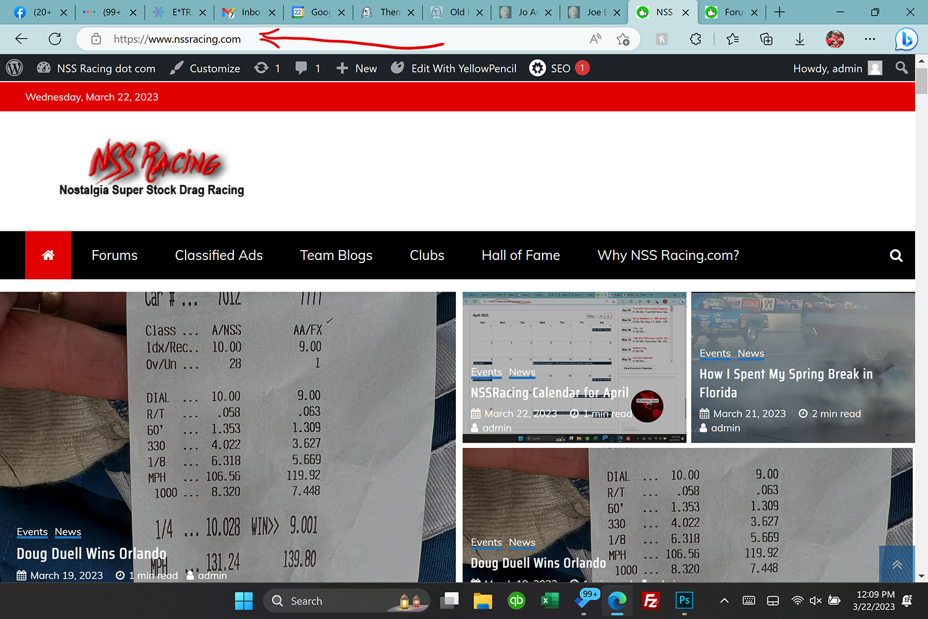Read How I Spent My Spring Break in Florida
This screenshot has width=928, height=619.
(x=786, y=383)
